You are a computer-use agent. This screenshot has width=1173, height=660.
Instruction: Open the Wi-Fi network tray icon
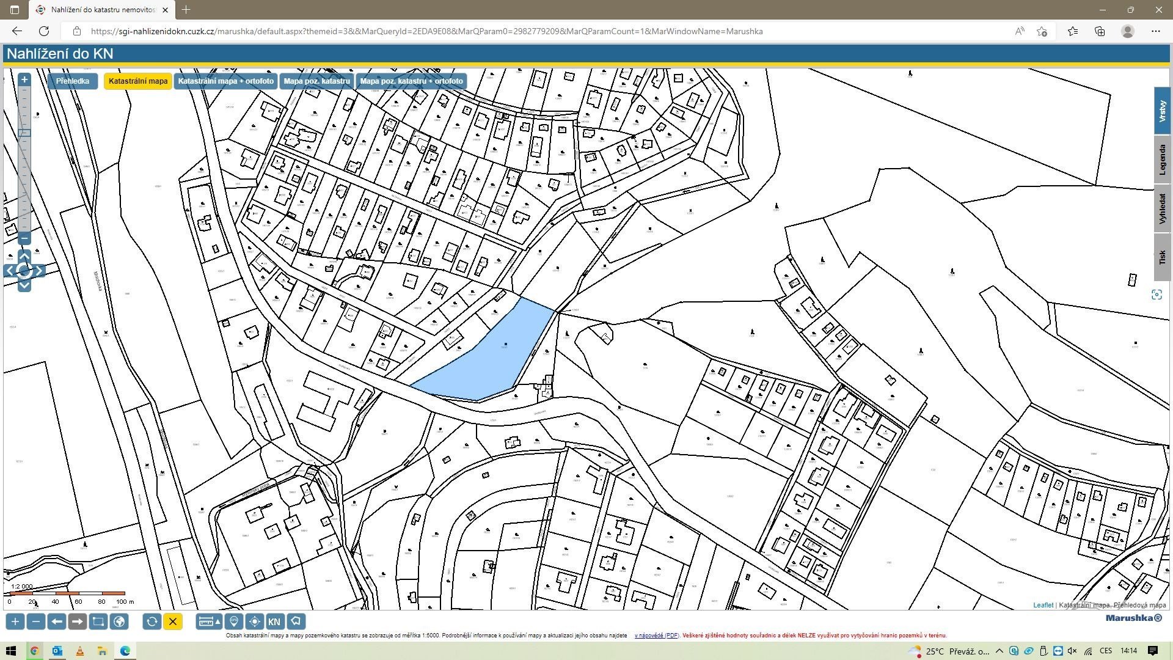[1088, 651]
